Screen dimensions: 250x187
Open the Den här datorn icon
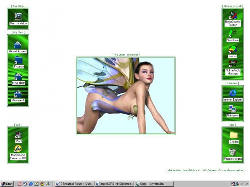click(x=18, y=17)
